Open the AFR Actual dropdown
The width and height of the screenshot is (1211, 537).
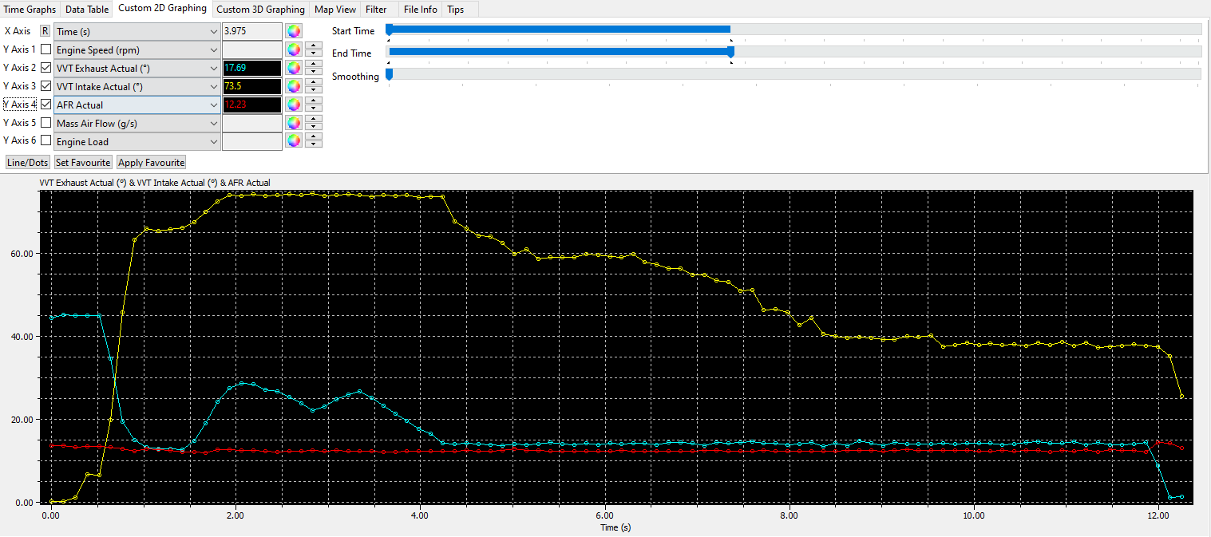(x=137, y=105)
